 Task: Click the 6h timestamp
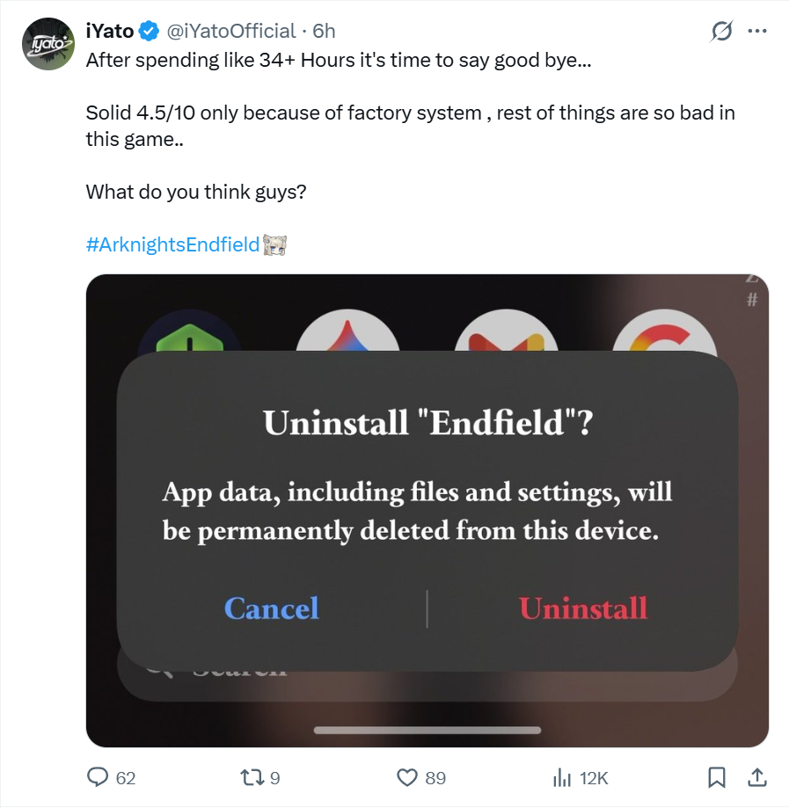tap(325, 32)
